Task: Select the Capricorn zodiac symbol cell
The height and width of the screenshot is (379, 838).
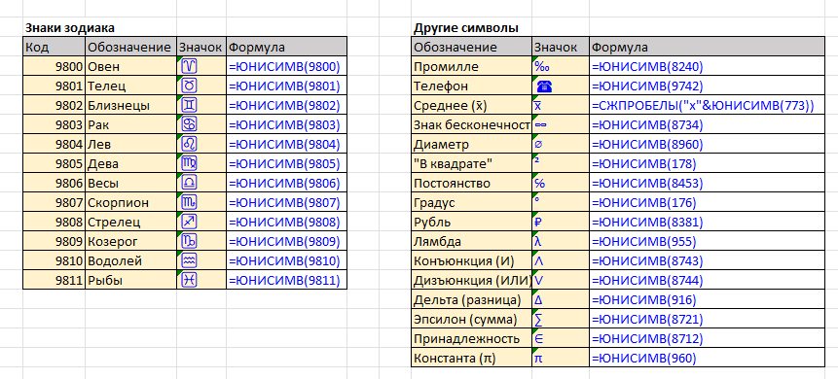Action: 201,241
